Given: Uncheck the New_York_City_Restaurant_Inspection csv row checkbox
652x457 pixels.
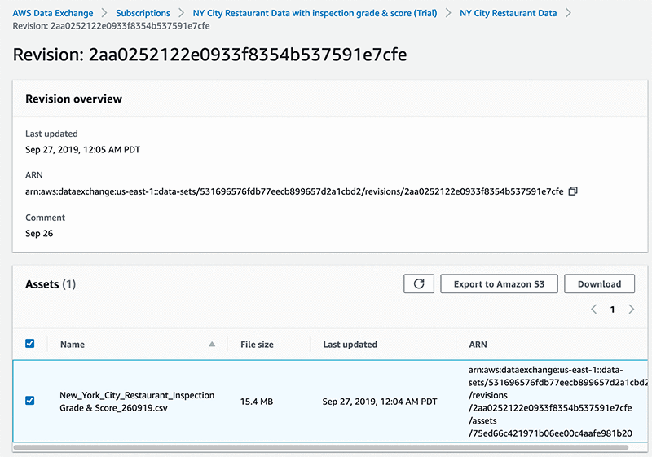Looking at the screenshot, I should click(x=30, y=401).
